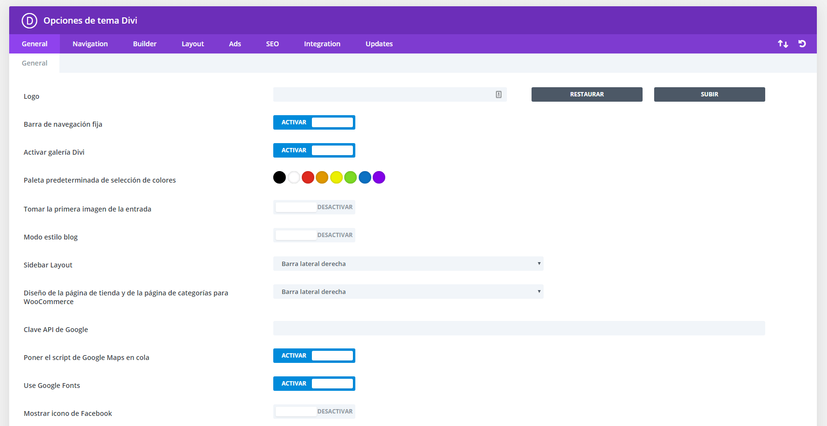827x426 pixels.
Task: Select the red palette color swatch
Action: pos(308,177)
